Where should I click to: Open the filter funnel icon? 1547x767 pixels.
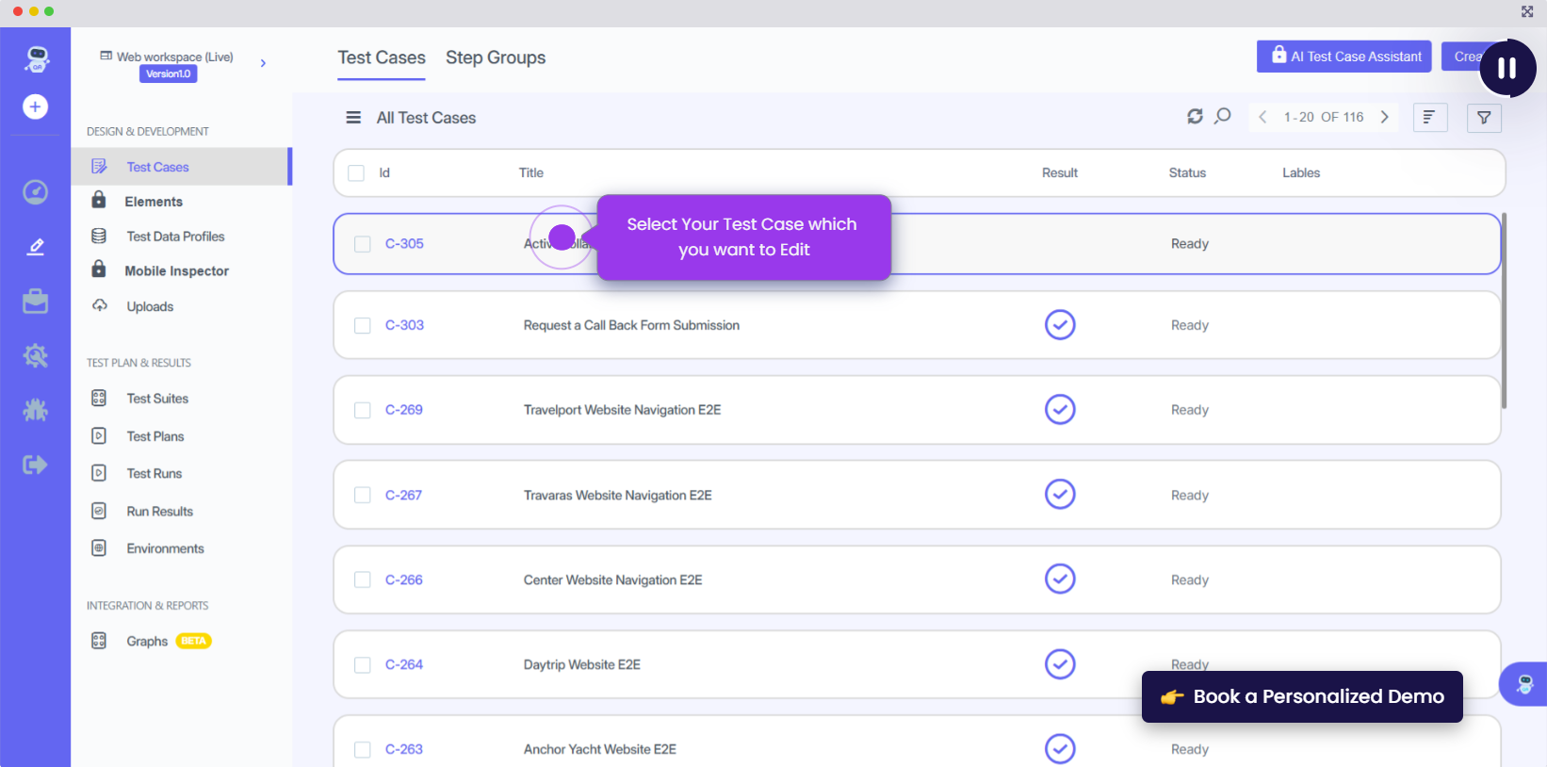point(1484,118)
